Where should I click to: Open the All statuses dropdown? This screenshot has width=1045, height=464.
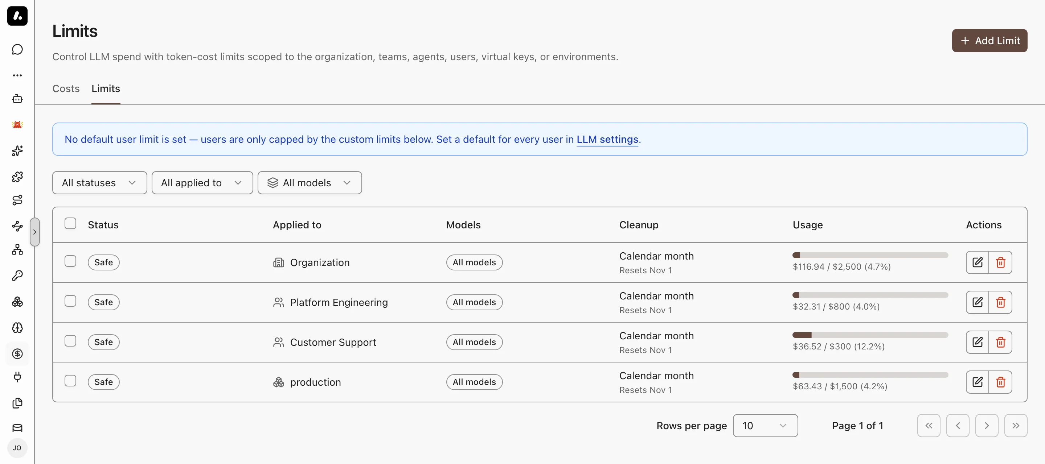pos(99,183)
